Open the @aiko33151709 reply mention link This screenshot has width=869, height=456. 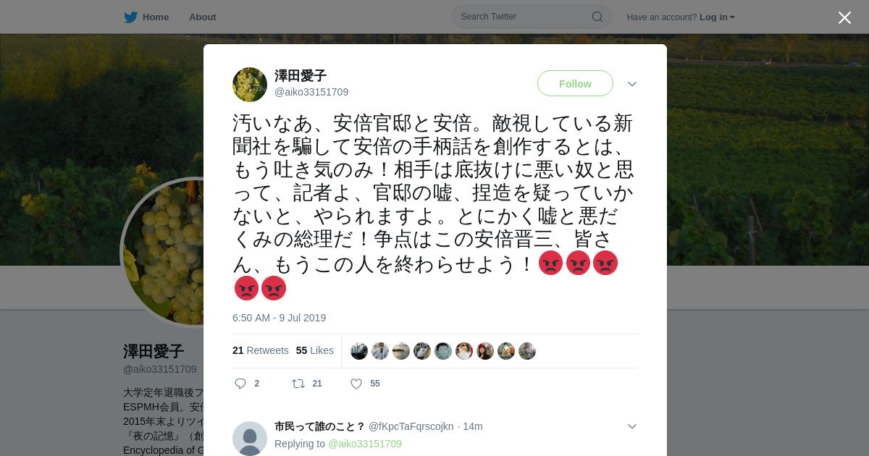pyautogui.click(x=365, y=444)
